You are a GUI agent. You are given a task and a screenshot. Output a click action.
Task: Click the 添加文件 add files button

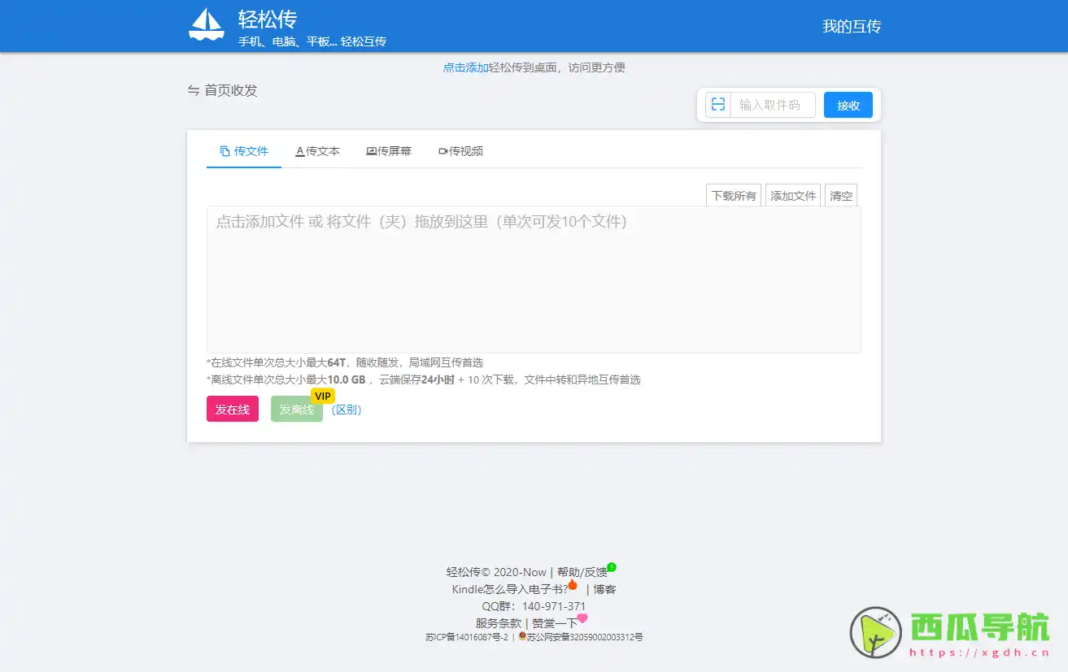pyautogui.click(x=792, y=195)
